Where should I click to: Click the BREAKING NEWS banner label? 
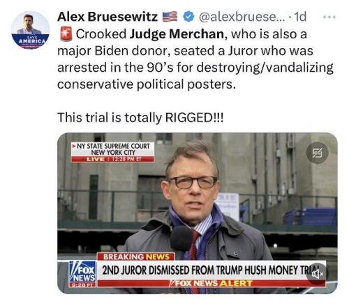(136, 257)
